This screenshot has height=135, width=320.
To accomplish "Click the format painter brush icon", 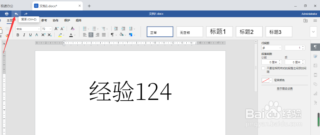I will (x=7, y=36).
